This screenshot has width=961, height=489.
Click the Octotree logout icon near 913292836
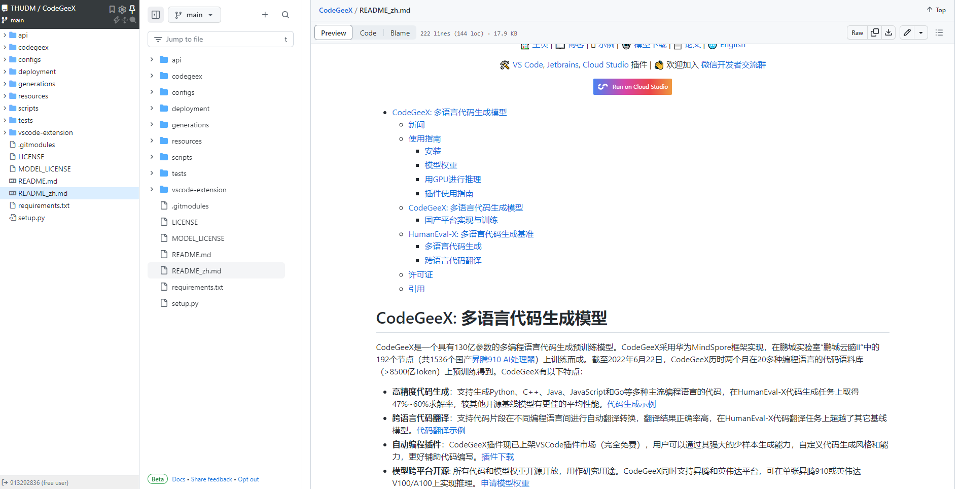click(5, 482)
